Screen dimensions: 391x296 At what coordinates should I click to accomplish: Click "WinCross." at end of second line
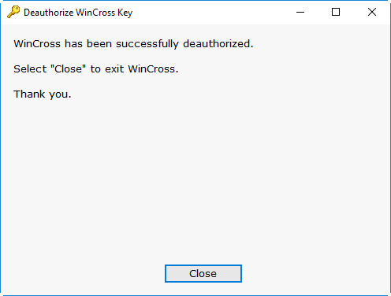point(153,69)
